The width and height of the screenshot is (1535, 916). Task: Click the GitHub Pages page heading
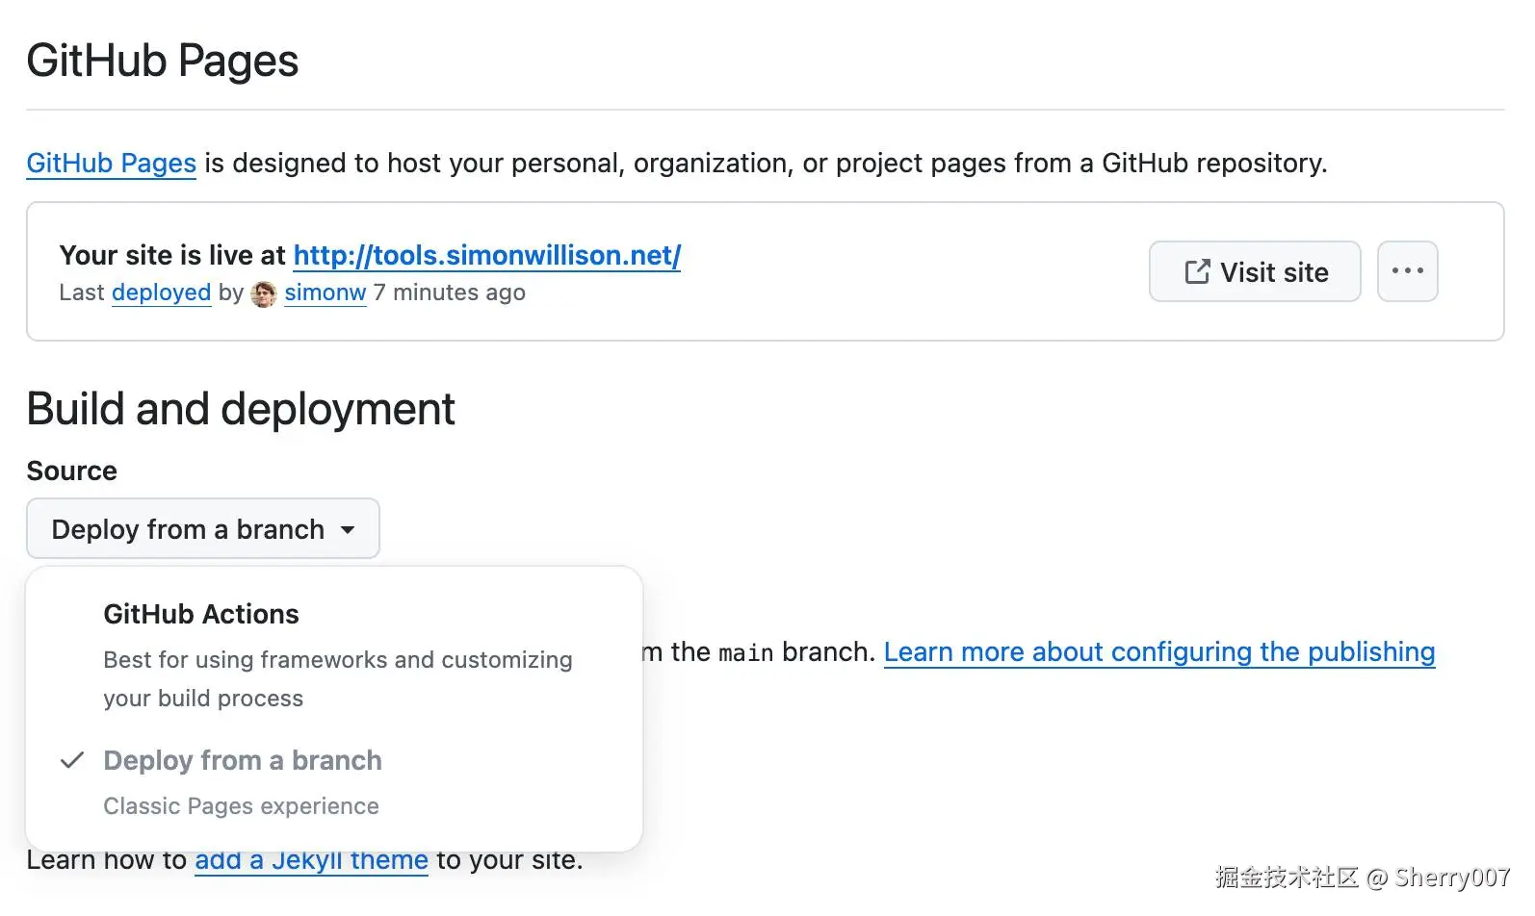163,61
